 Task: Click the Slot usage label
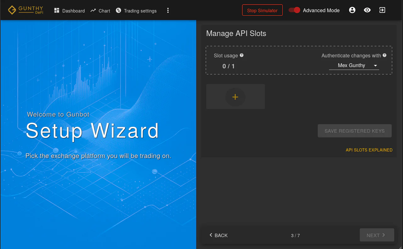[226, 55]
